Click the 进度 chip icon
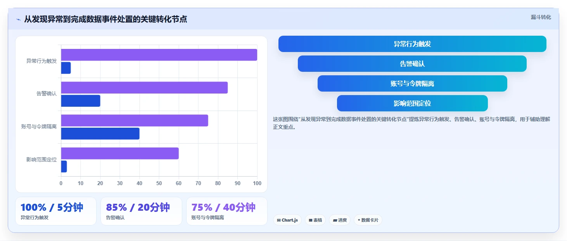 [x=335, y=220]
